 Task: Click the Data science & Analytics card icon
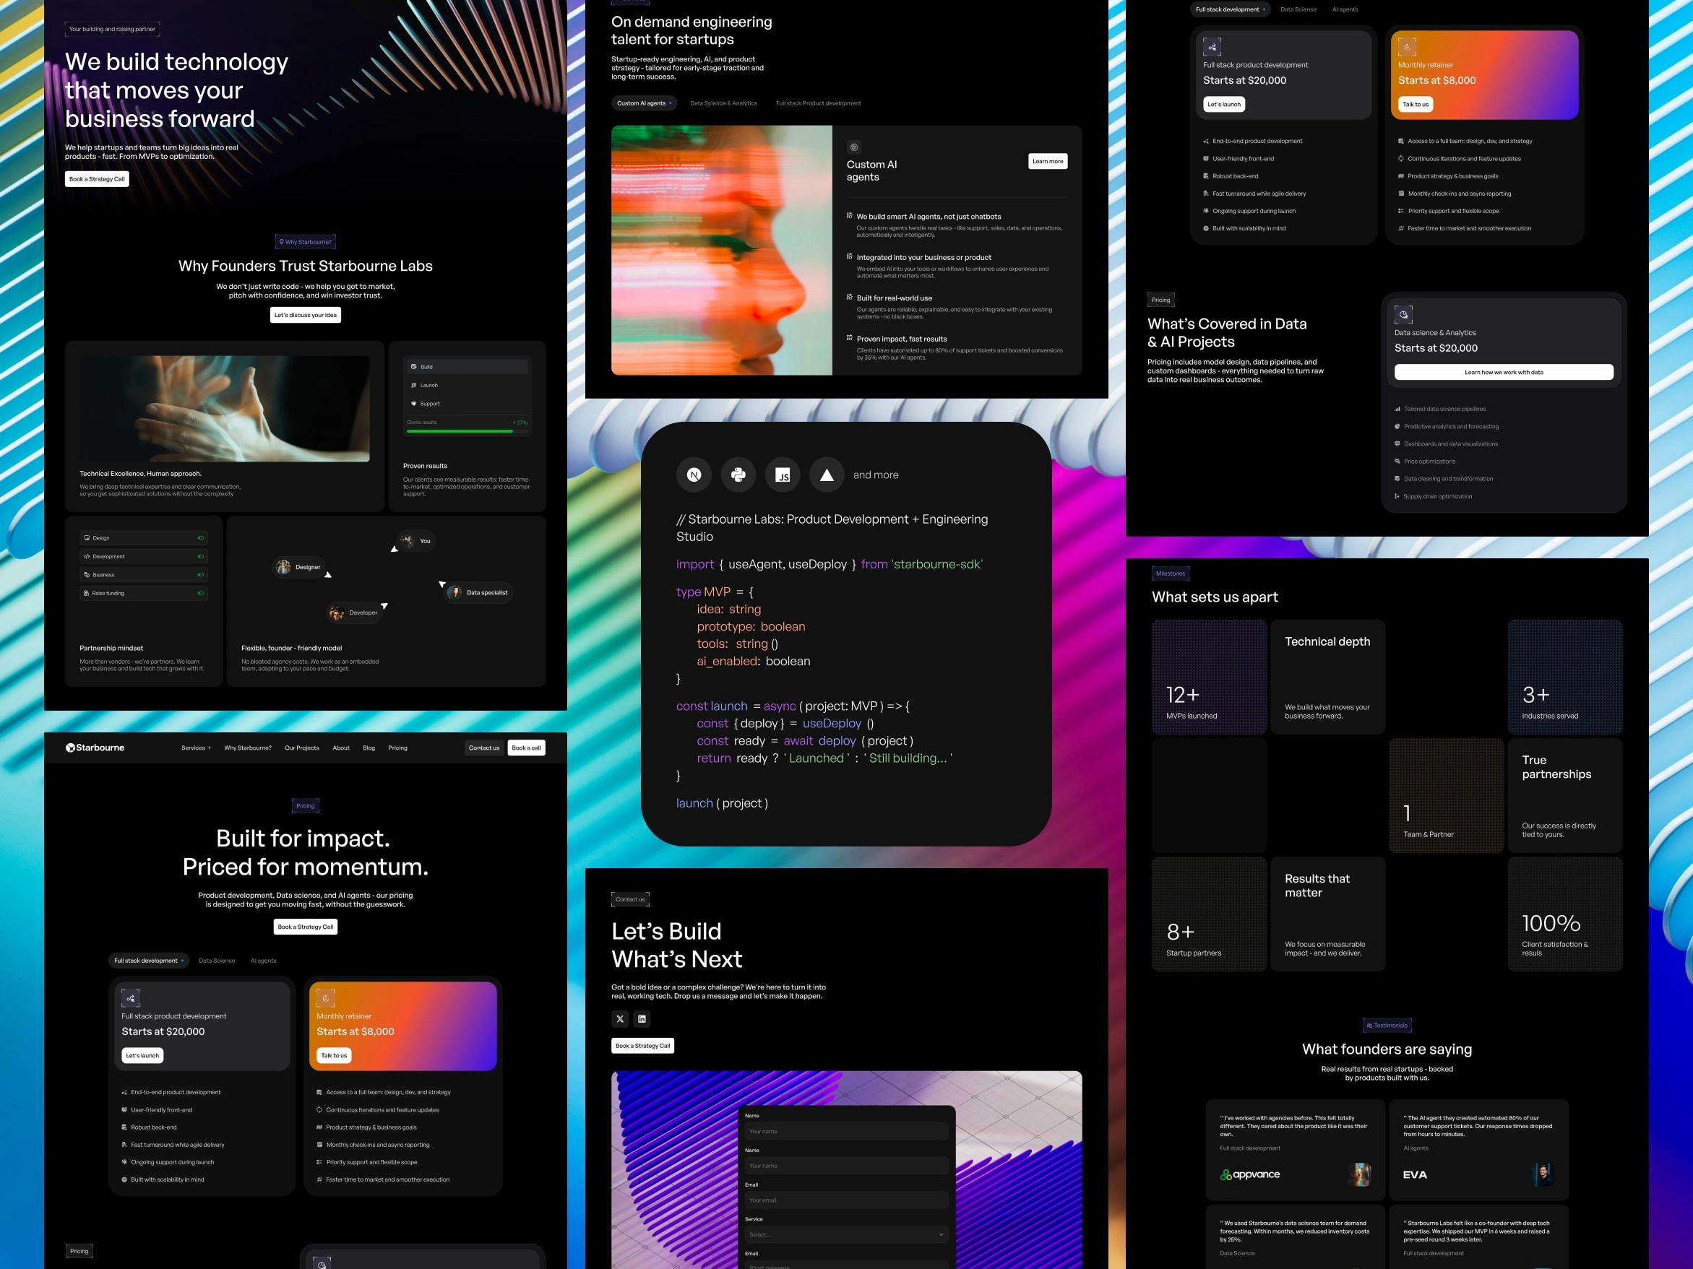(x=1404, y=313)
